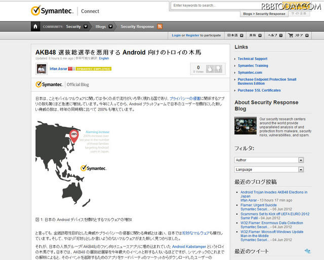
Task: Open the Twitter bird icon
Action: (308, 251)
